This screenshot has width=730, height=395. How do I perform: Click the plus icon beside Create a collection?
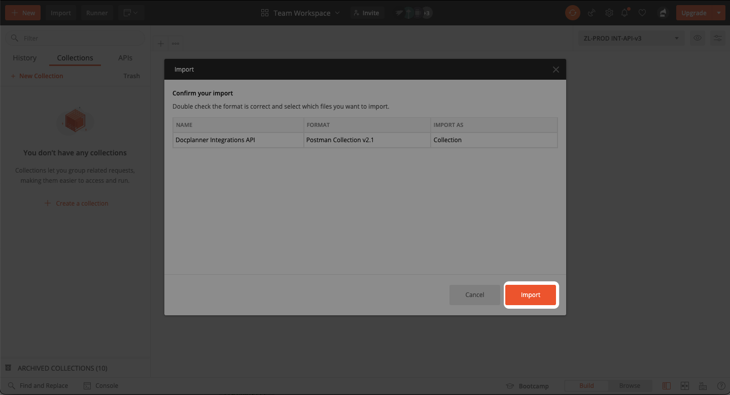tap(48, 203)
